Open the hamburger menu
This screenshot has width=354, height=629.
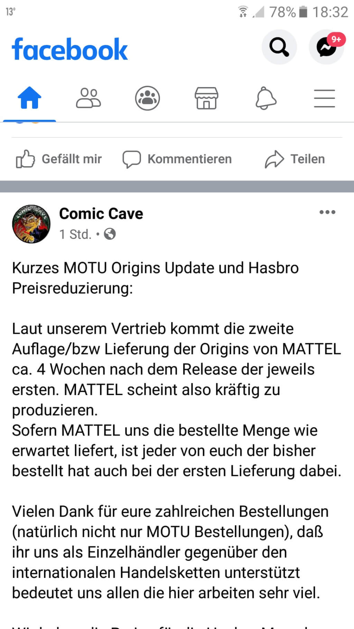[x=324, y=98]
